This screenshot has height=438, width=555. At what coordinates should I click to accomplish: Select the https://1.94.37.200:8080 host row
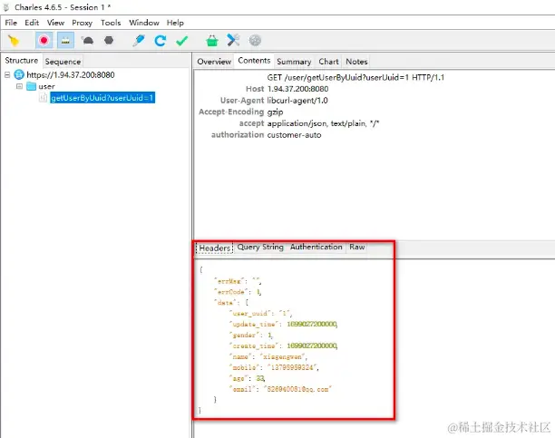[x=71, y=74]
